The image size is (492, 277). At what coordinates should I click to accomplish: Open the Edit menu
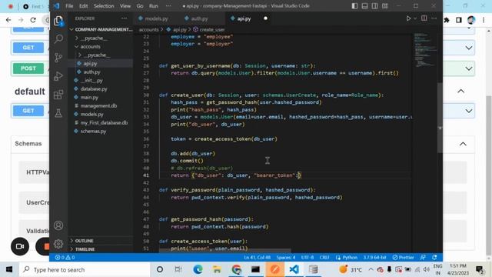pyautogui.click(x=84, y=6)
